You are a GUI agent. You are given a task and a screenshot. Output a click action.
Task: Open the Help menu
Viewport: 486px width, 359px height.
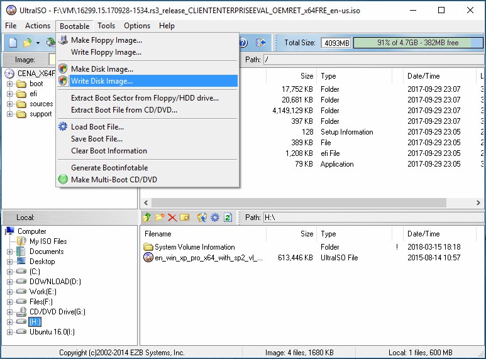167,26
